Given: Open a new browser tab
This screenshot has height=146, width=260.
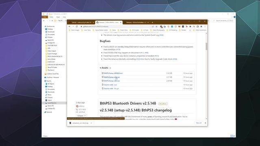Looking at the screenshot, I should pyautogui.click(x=152, y=22).
